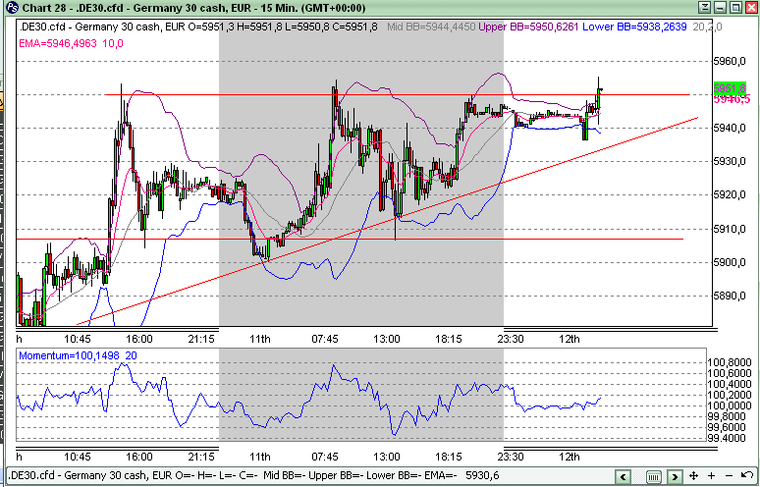Select the four-arrow pan chart tool
The width and height of the screenshot is (760, 487).
click(x=693, y=476)
